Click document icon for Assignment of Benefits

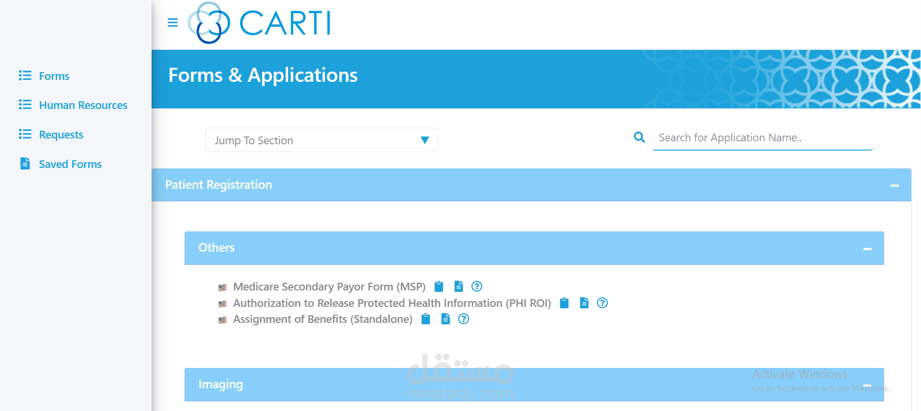(x=445, y=319)
